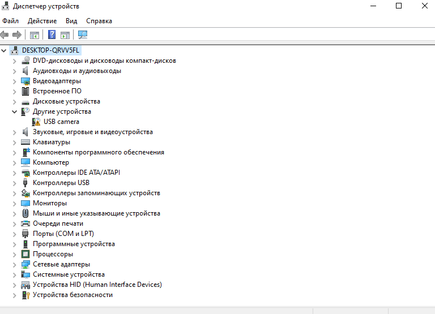Viewport: 435px width, 314px height.
Task: Select the Клавиатуры label
Action: tap(52, 142)
